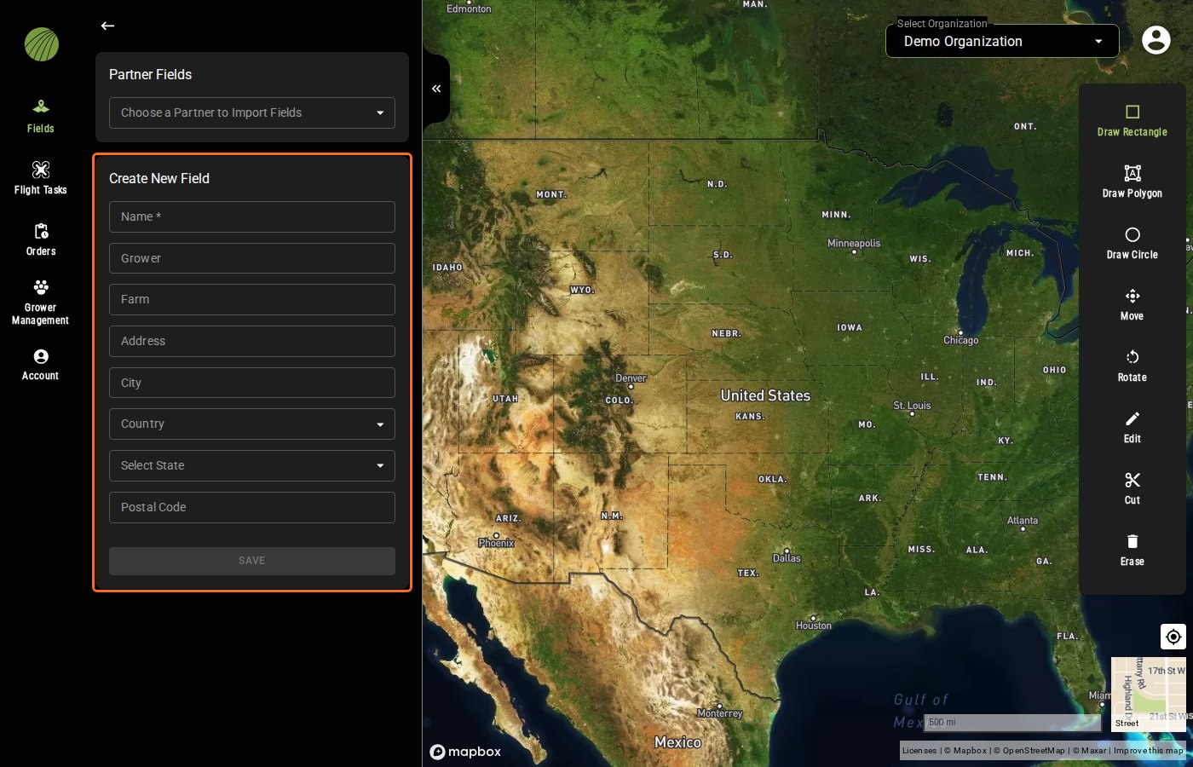This screenshot has height=767, width=1193.
Task: Open the Select State dropdown
Action: tap(252, 465)
